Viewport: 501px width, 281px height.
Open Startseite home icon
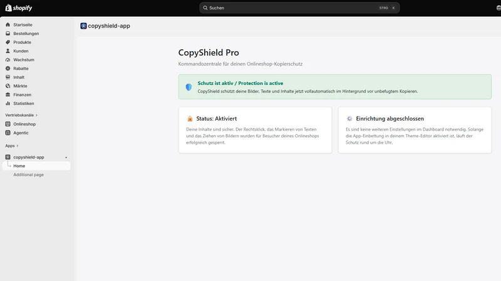pos(8,24)
